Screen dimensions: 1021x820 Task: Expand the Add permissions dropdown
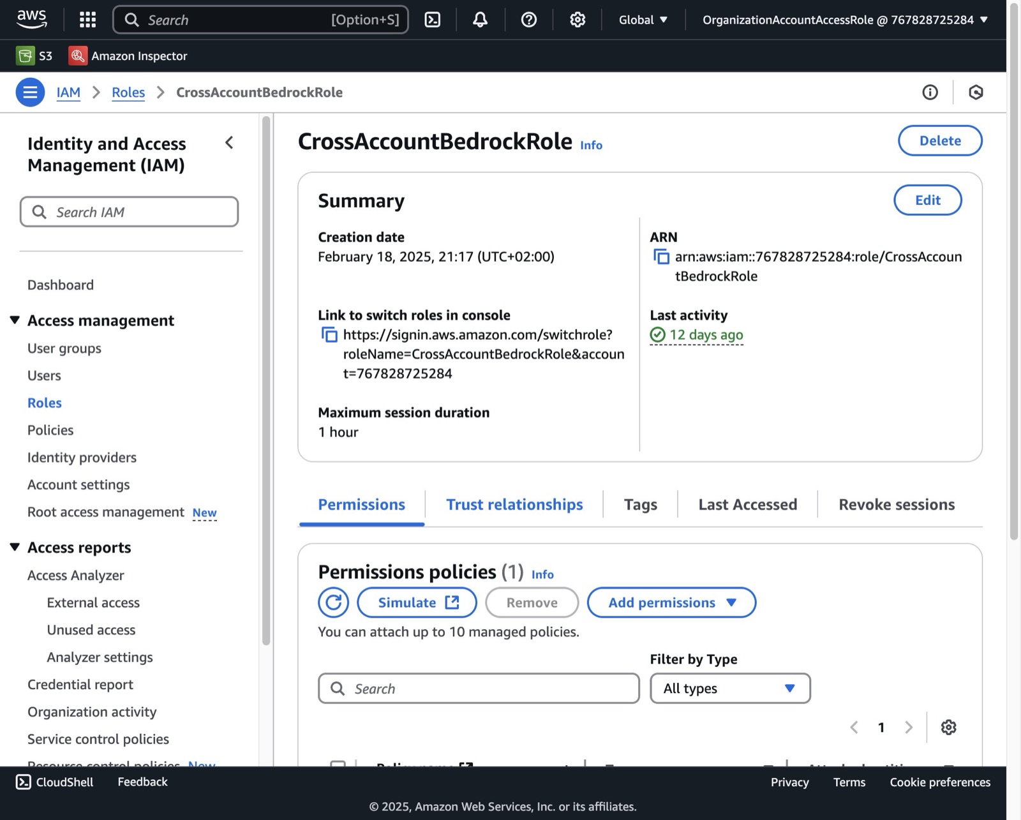pos(672,602)
